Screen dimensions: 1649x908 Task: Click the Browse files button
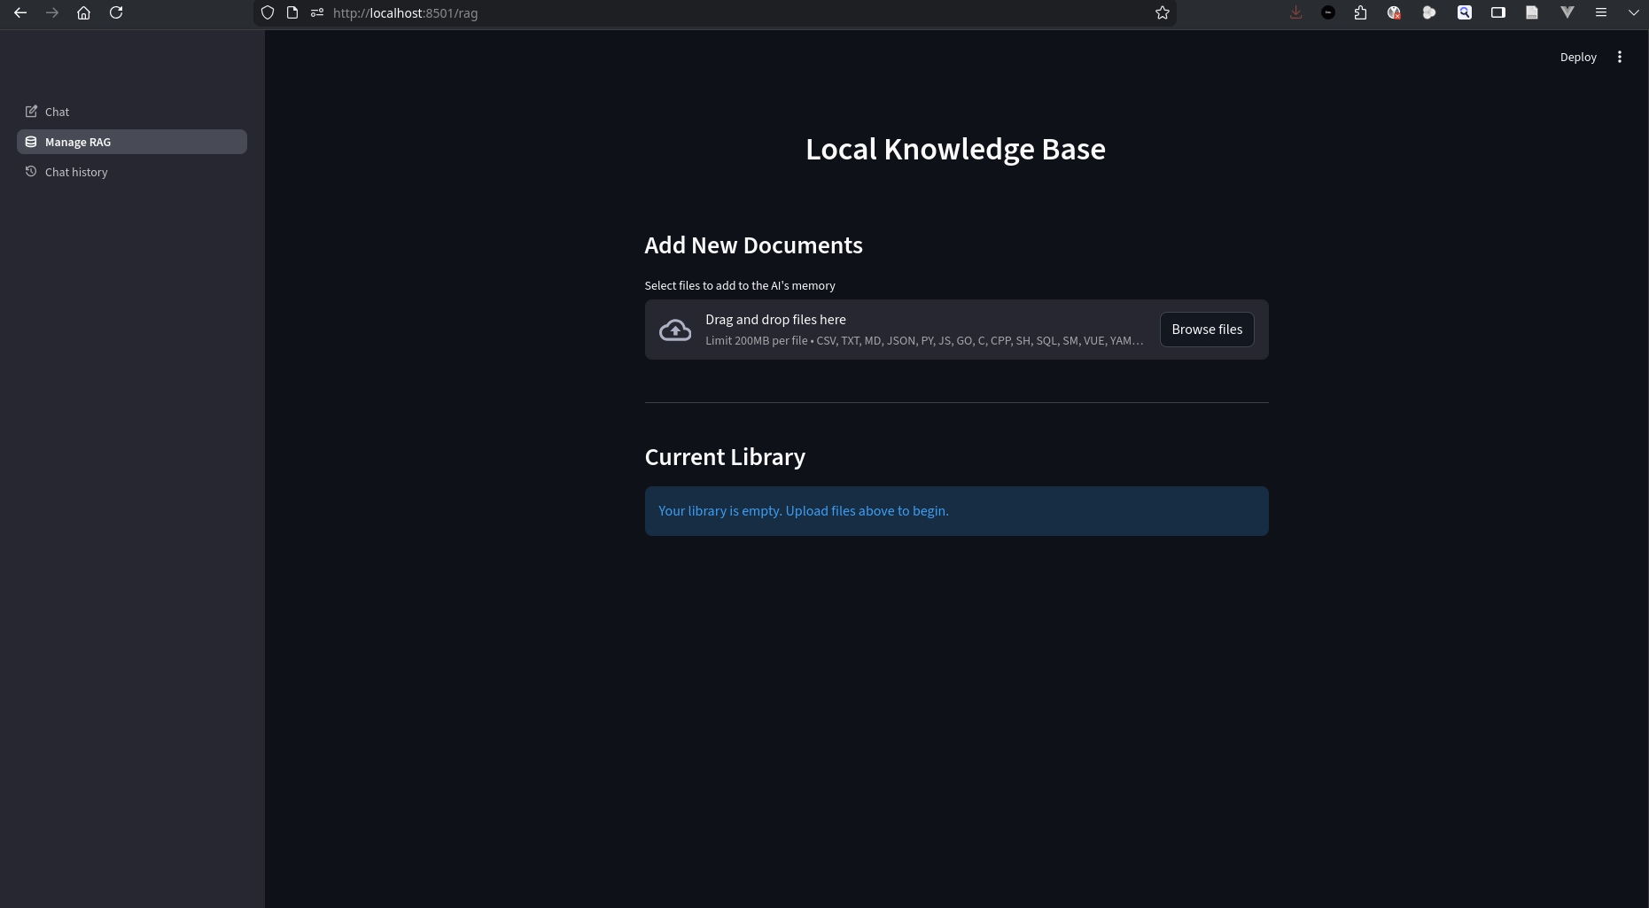pos(1206,330)
